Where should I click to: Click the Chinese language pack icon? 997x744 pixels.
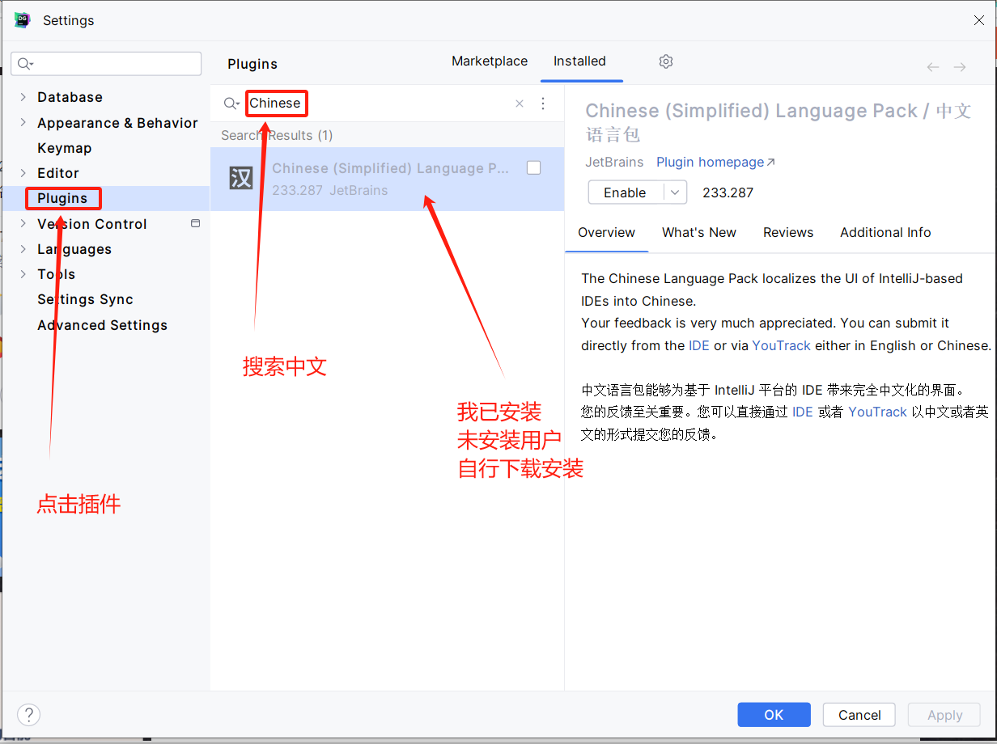coord(241,178)
